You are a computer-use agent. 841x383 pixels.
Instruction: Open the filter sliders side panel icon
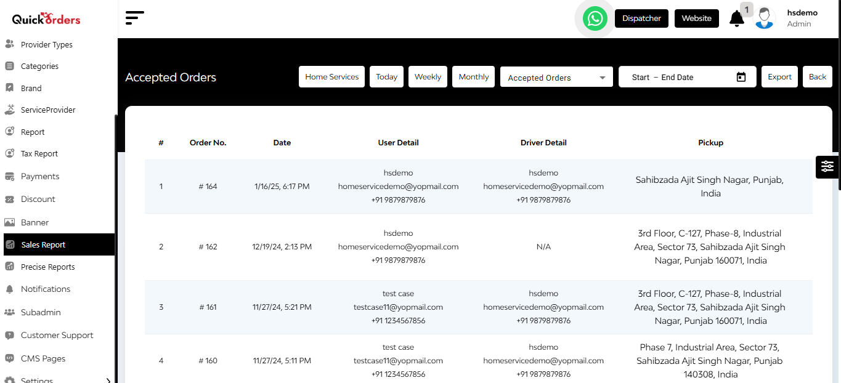click(827, 166)
